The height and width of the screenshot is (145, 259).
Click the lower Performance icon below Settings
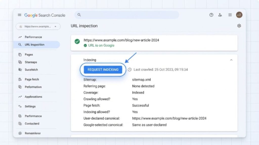(x=20, y=116)
